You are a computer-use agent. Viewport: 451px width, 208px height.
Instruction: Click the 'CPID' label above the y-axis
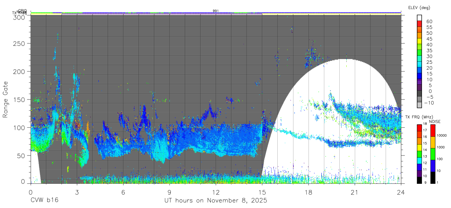22,11
